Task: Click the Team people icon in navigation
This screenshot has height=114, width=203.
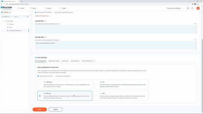Action: point(60,8)
